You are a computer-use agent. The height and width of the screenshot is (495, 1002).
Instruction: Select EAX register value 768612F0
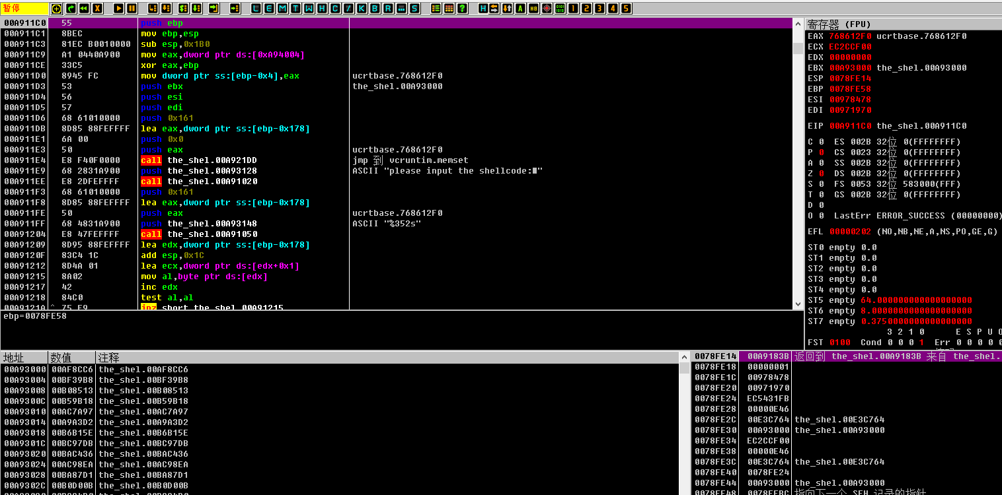pos(850,36)
